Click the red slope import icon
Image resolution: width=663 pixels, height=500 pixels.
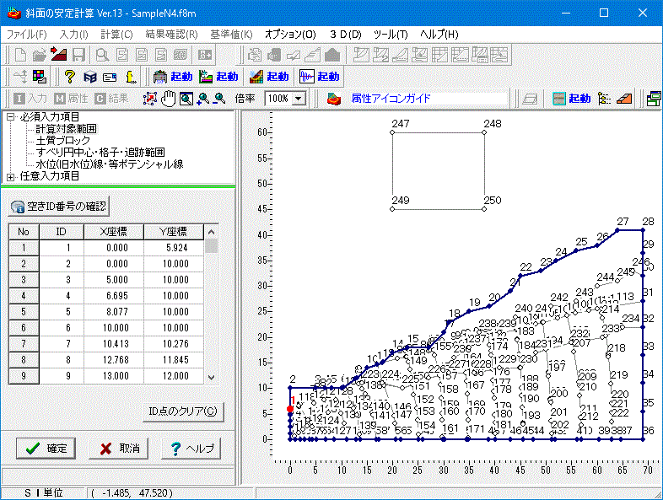pyautogui.click(x=58, y=56)
